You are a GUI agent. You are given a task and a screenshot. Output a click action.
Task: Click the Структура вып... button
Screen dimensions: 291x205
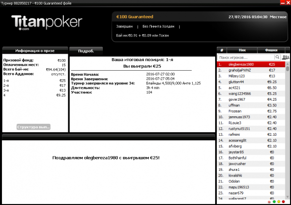34,127
